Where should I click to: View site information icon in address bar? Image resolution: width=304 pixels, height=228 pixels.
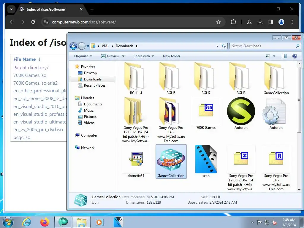coord(46,22)
